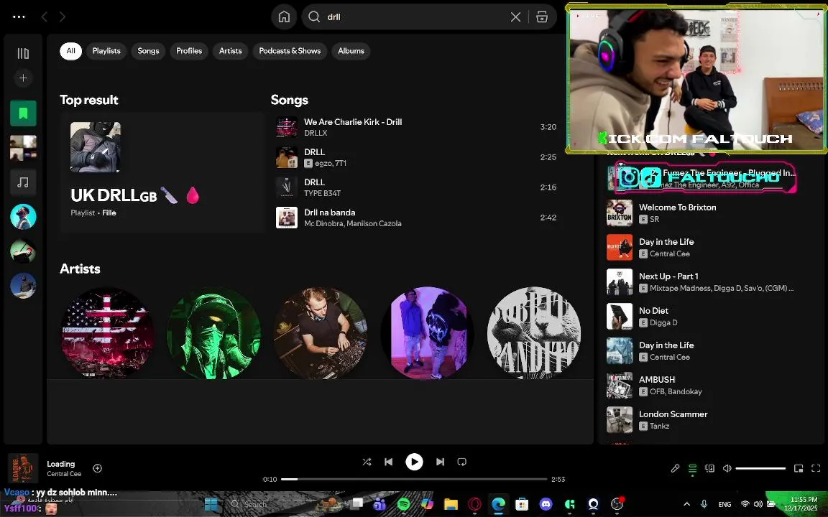Open the three-dot app menu

[x=19, y=17]
